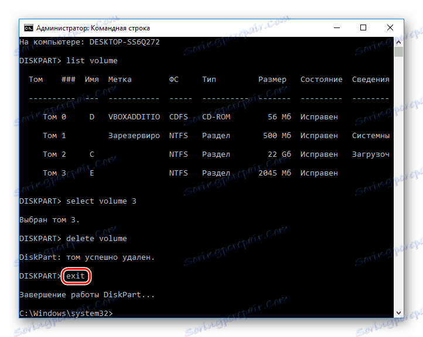
Task: Click the vertical scrollbar thumb
Action: click(x=399, y=51)
